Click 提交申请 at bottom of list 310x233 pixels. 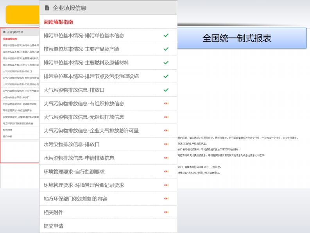click(54, 226)
